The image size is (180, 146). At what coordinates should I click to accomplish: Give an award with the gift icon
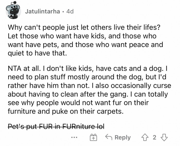tap(93, 137)
